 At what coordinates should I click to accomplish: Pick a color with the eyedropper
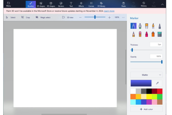(x=157, y=83)
